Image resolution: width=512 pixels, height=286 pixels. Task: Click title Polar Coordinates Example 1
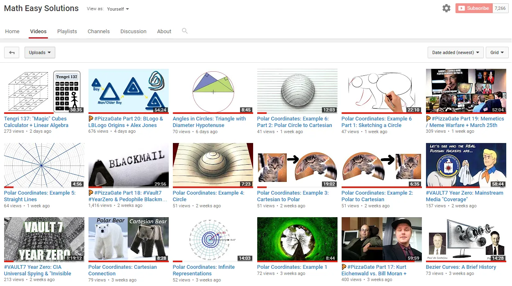(x=292, y=267)
